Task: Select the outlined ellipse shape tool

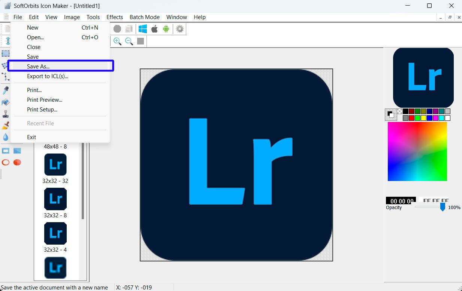Action: 6,162
